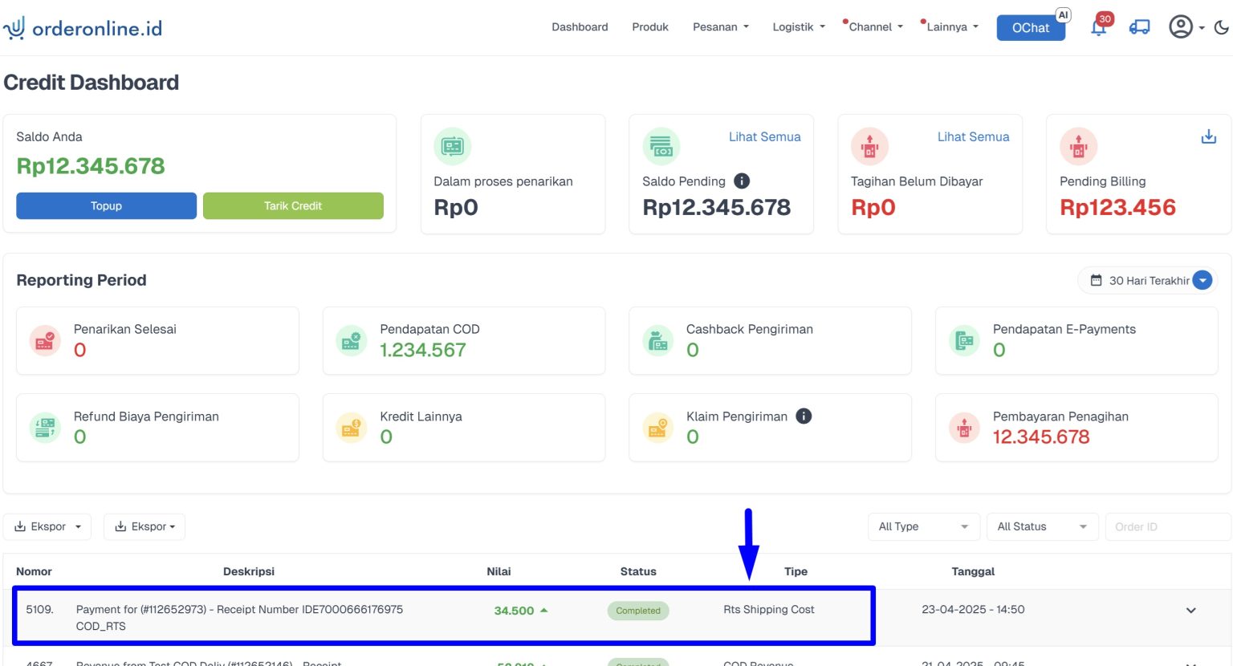Open Lihat Semua link for Saldo Pending
This screenshot has width=1233, height=666.
pyautogui.click(x=764, y=137)
